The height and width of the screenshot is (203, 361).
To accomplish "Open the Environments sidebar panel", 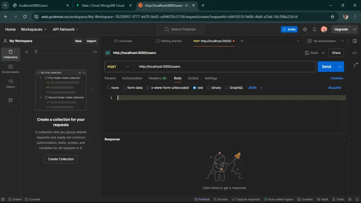I will click(10, 69).
